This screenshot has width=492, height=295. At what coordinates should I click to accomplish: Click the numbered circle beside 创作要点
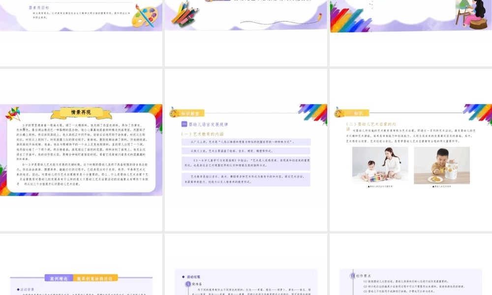click(353, 276)
